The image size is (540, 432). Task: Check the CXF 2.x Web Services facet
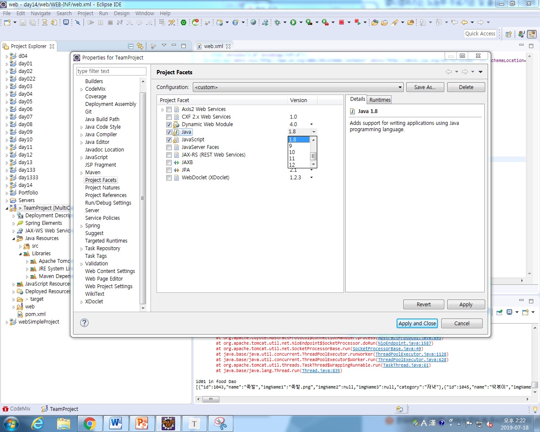point(169,117)
